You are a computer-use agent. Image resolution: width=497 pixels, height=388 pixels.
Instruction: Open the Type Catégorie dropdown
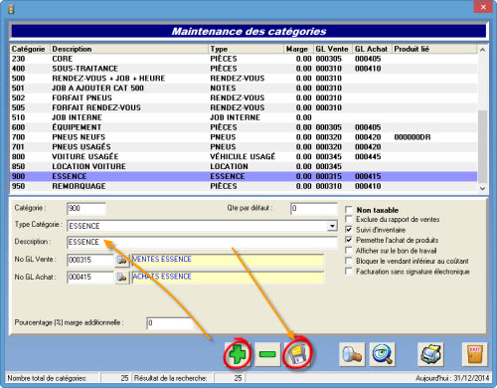point(332,226)
